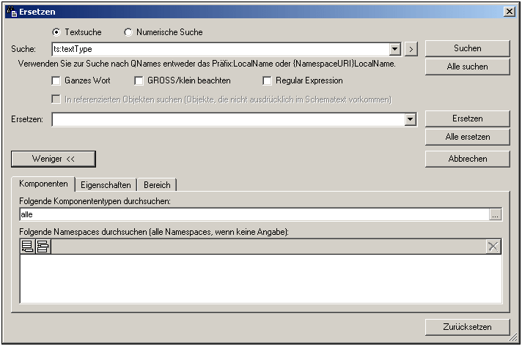Click the append namespace row icon
This screenshot has width=522, height=346.
tap(27, 247)
